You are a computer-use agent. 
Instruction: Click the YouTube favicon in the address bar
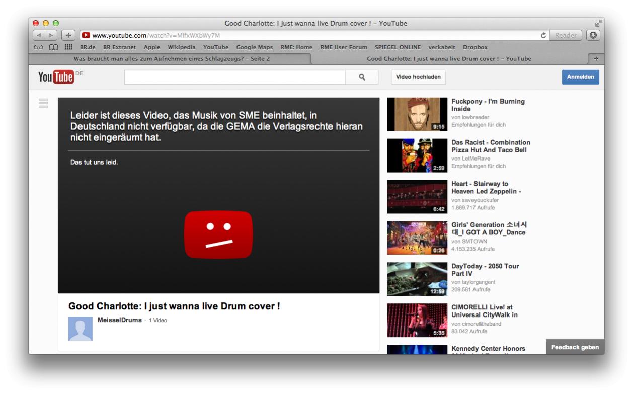pos(86,35)
